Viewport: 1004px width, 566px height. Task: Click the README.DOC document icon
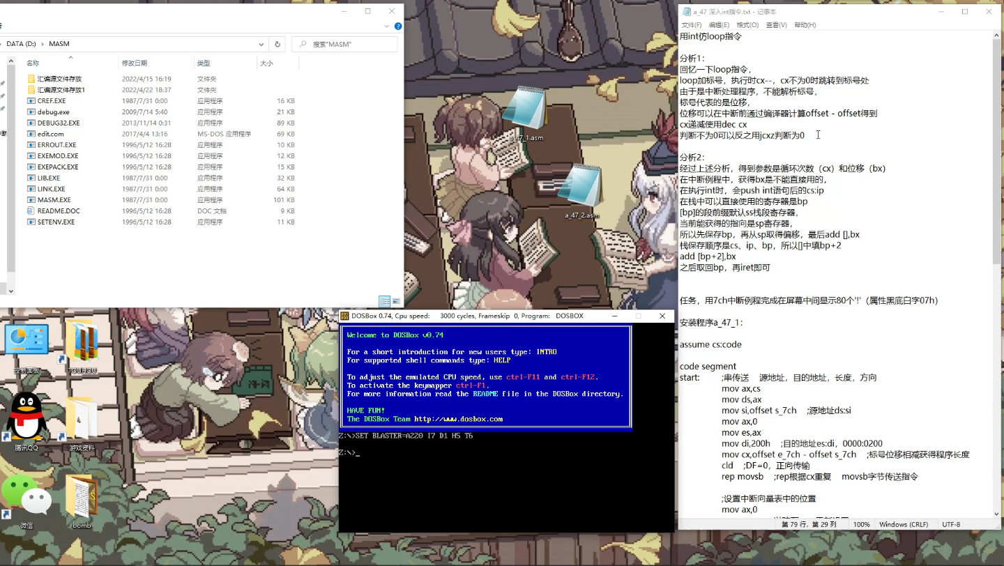[31, 211]
